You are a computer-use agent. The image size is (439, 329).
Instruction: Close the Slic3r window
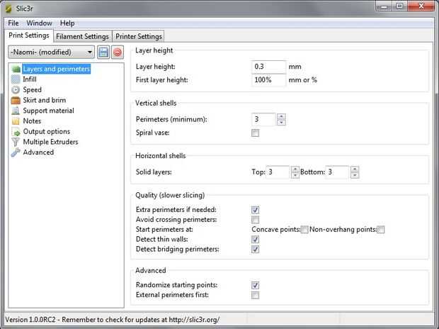pyautogui.click(x=421, y=6)
